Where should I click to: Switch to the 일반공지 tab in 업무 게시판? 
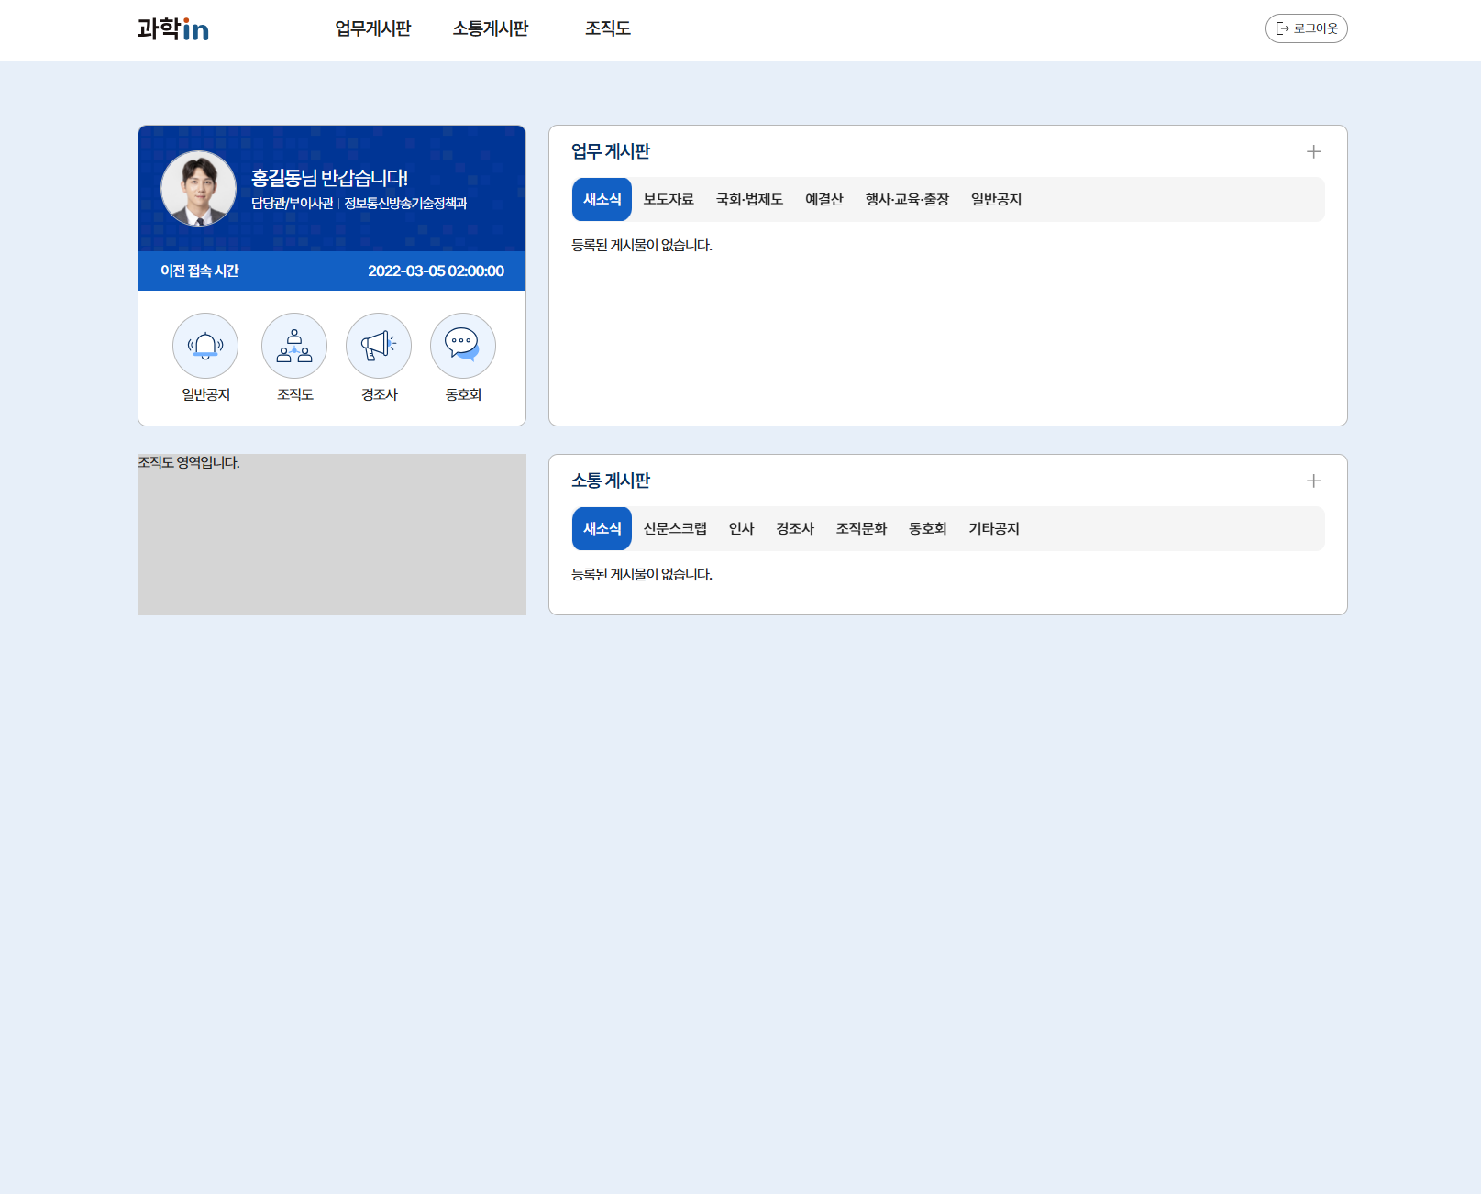[x=996, y=199]
